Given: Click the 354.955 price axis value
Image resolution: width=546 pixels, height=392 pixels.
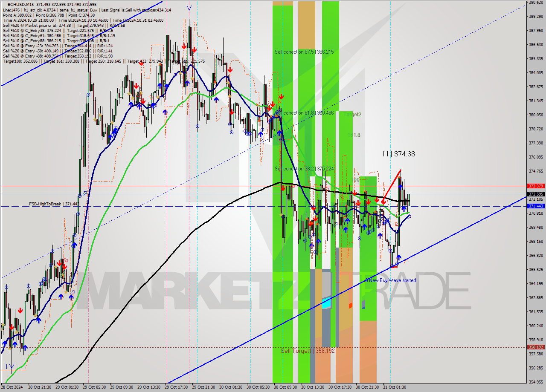Looking at the screenshot, I should point(536,382).
